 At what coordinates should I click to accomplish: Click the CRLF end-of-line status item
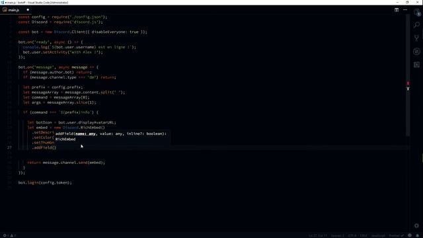(x=364, y=235)
